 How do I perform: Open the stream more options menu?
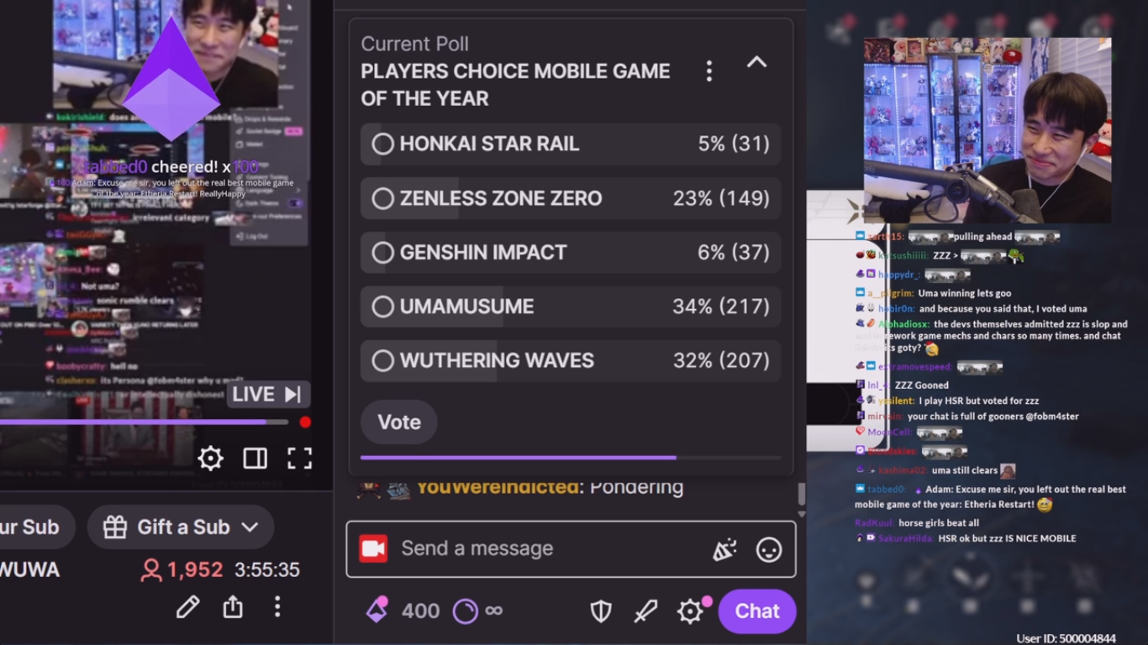(277, 606)
